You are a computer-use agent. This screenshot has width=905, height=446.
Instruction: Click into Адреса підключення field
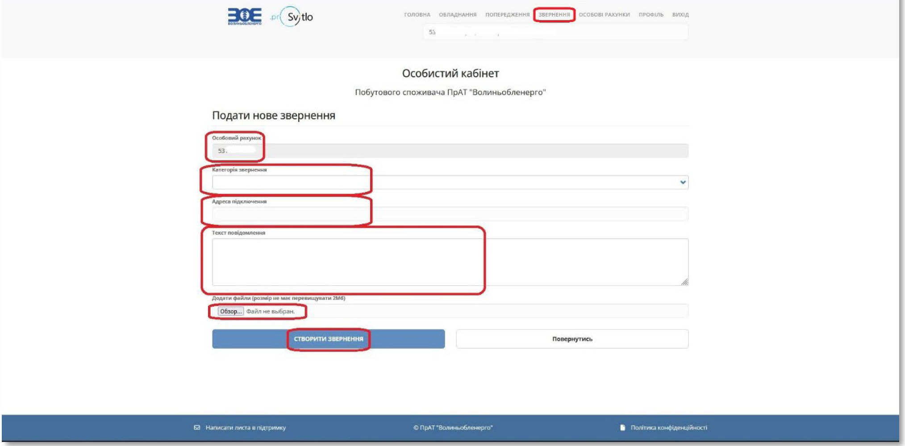click(x=450, y=214)
